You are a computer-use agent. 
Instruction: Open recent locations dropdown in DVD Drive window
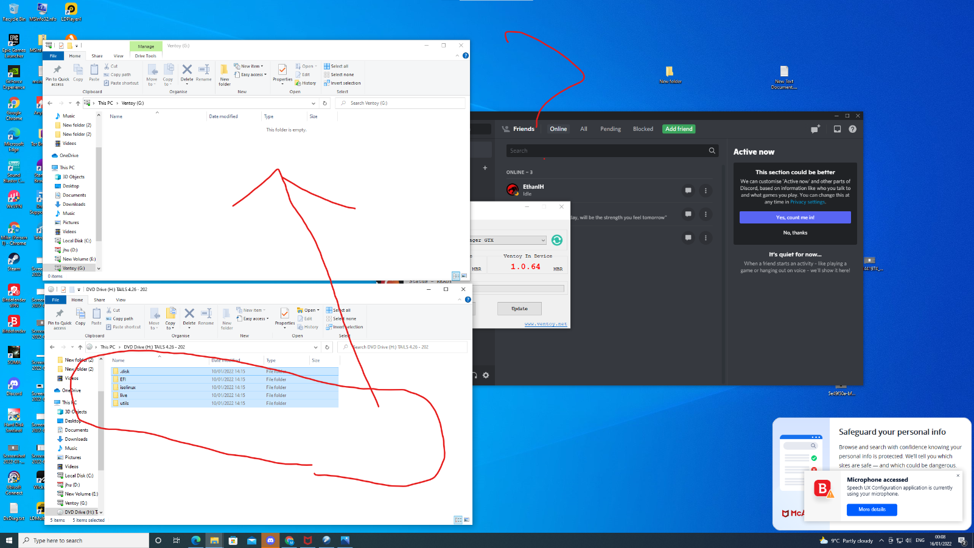coord(72,347)
